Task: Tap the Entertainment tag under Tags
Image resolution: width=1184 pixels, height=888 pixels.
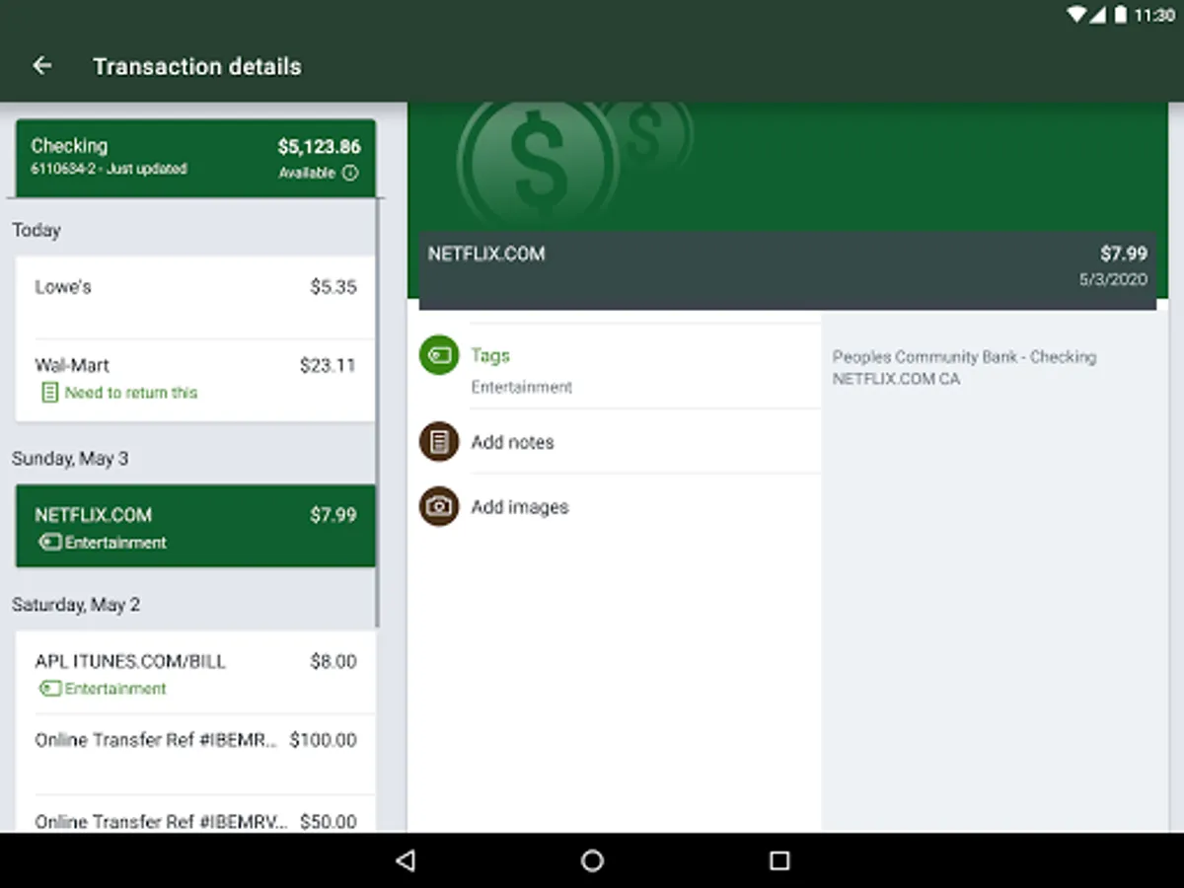Action: pos(521,387)
